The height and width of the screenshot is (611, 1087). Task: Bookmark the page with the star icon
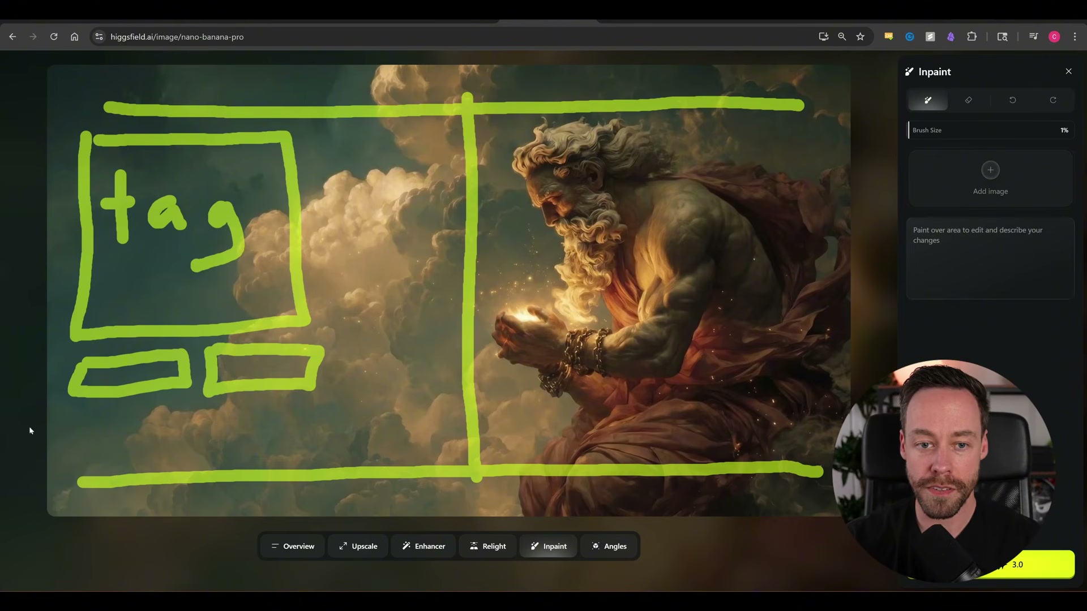tap(860, 37)
